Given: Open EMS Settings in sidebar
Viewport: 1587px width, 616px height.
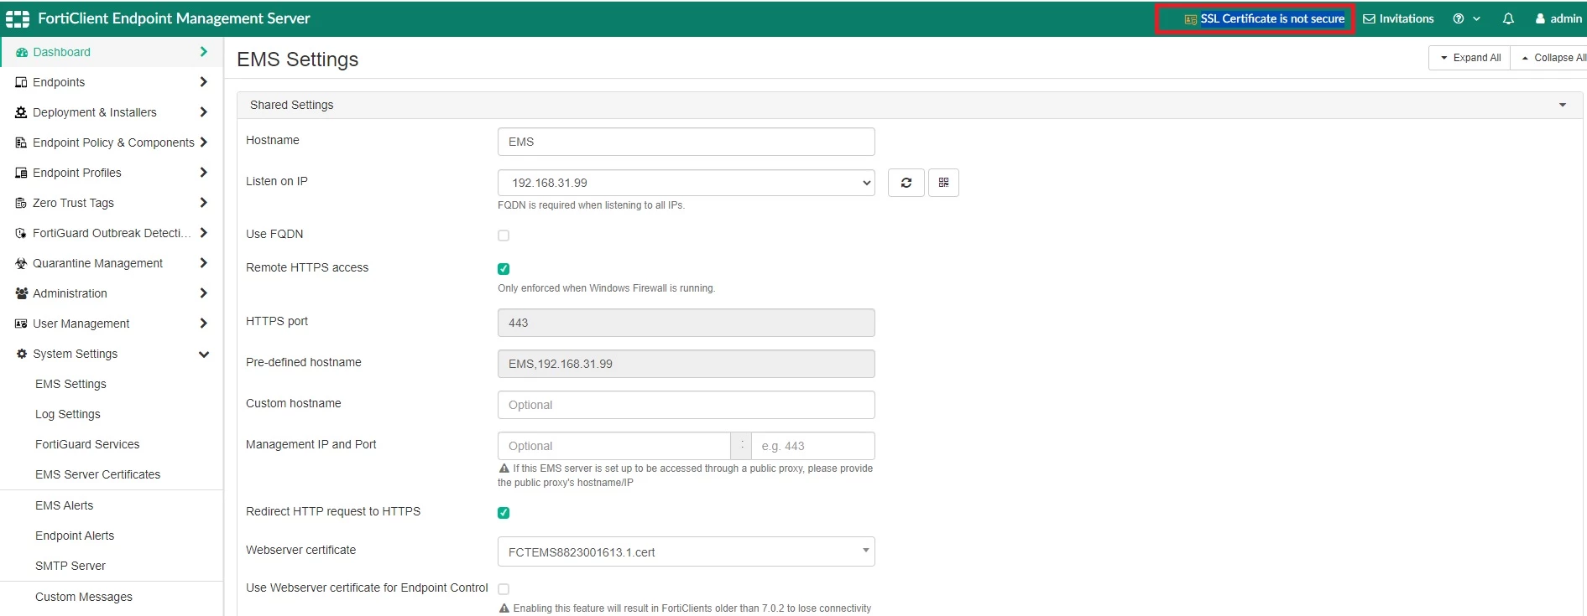Looking at the screenshot, I should (x=70, y=384).
